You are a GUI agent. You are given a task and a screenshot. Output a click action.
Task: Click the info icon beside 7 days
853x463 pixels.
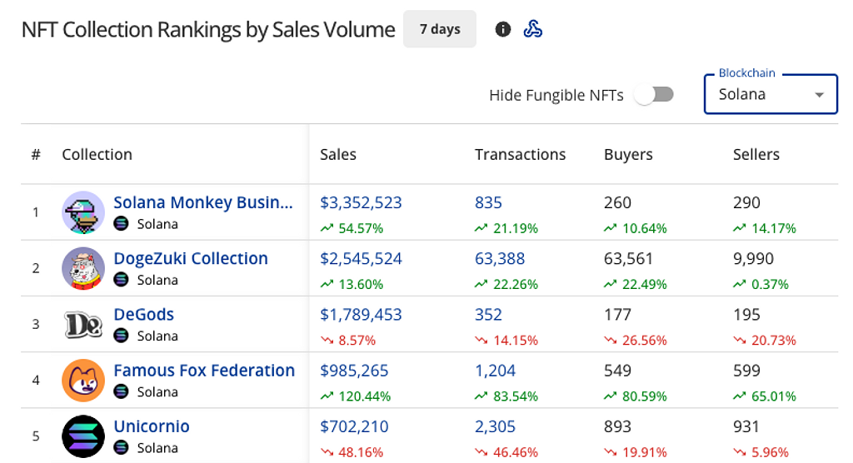point(502,30)
